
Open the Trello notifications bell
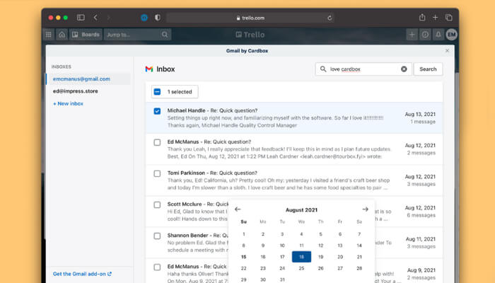[x=438, y=35]
